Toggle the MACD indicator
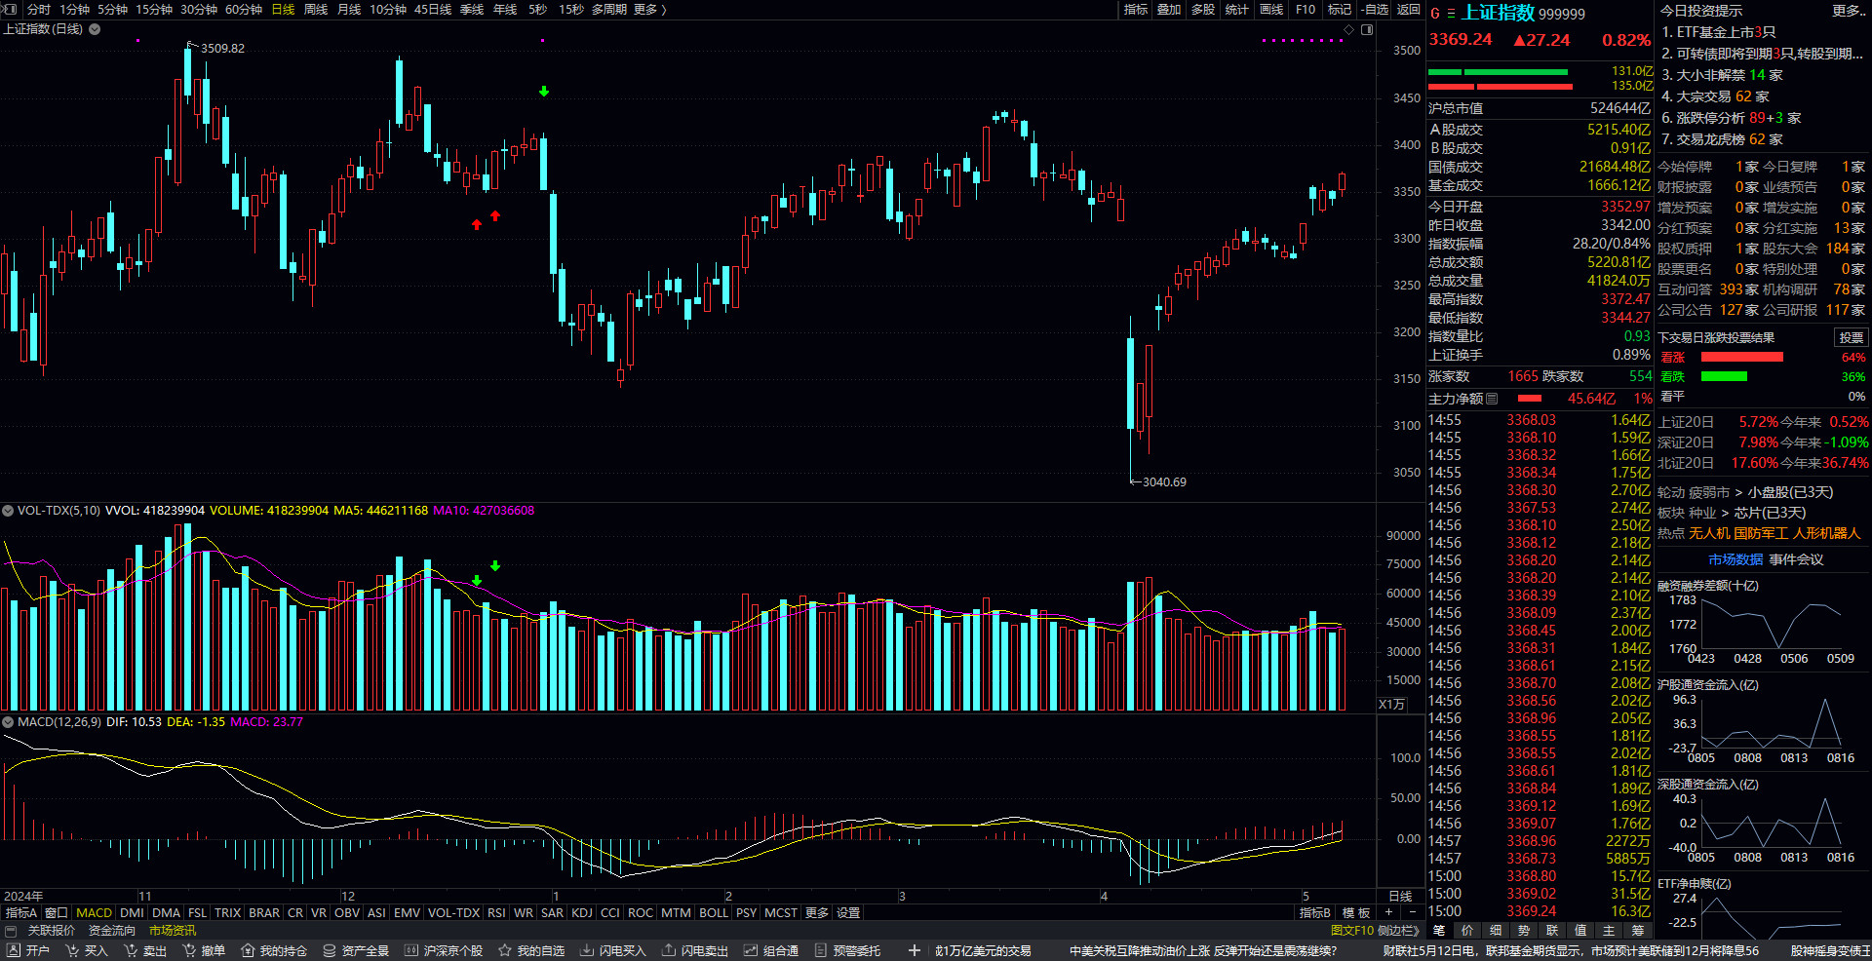Viewport: 1872px width, 961px height. tap(95, 913)
